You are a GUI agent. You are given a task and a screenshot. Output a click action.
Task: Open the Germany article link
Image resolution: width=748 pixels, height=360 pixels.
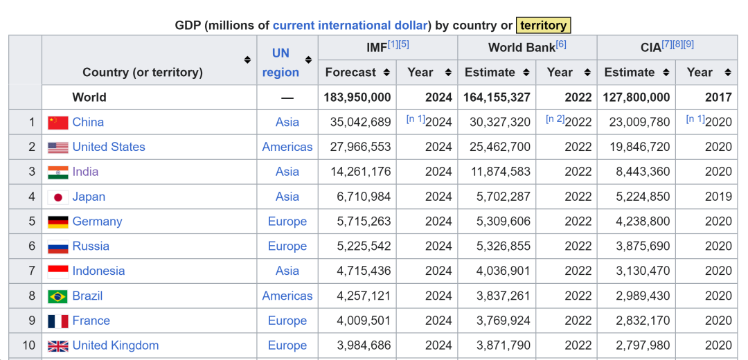click(x=98, y=222)
